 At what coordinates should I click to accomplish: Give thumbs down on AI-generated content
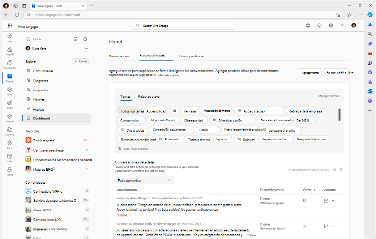[341, 170]
